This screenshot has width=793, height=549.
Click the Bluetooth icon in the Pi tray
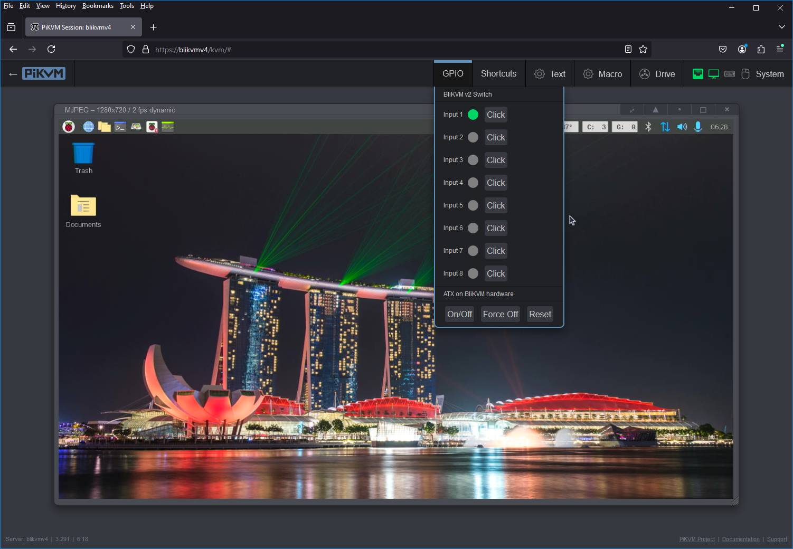(x=648, y=127)
